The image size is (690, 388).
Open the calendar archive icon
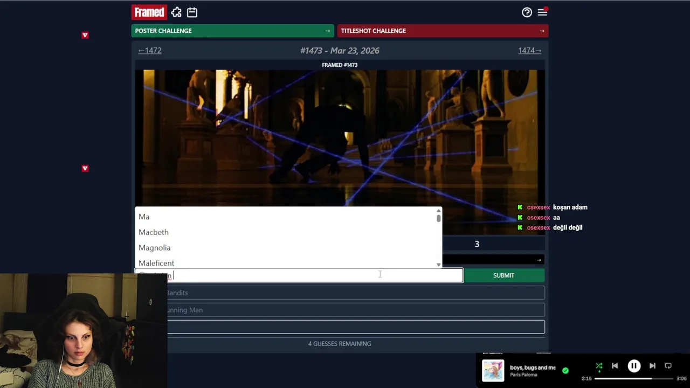[192, 12]
